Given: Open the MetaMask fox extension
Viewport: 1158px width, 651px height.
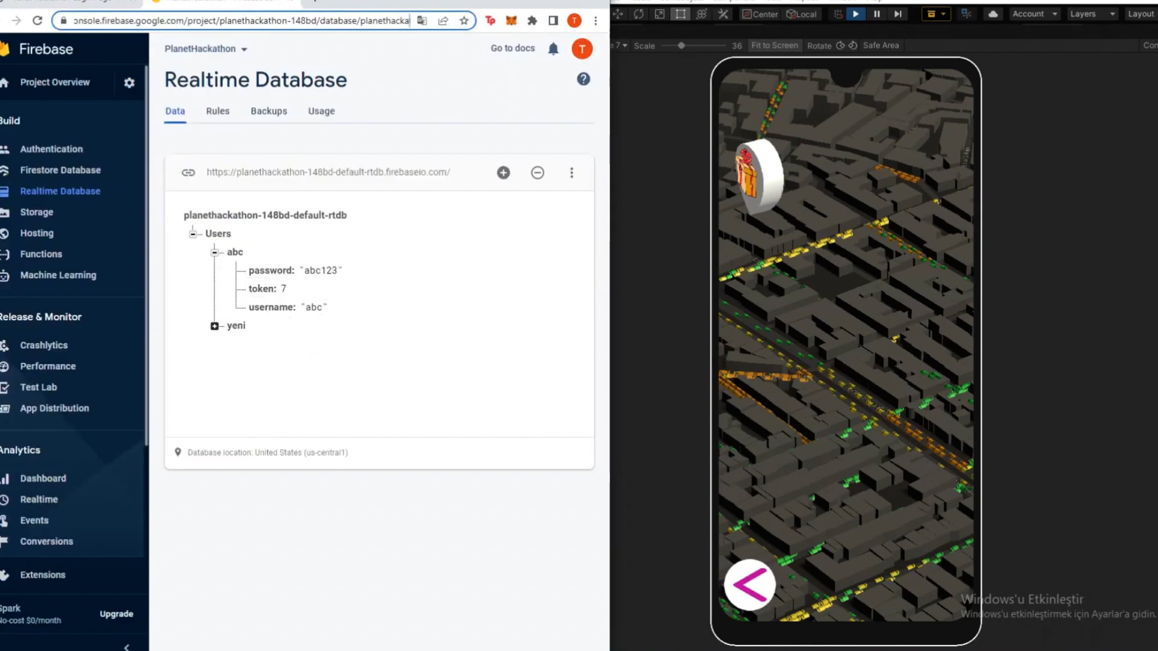Looking at the screenshot, I should coord(511,21).
